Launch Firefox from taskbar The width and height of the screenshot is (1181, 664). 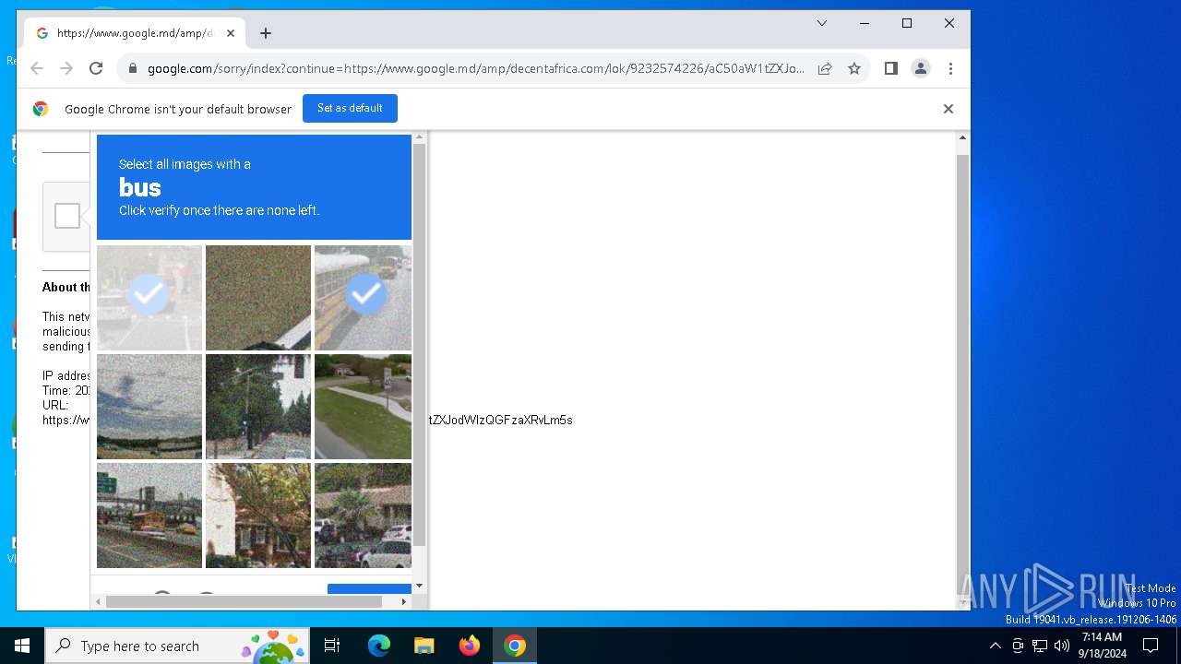point(469,646)
